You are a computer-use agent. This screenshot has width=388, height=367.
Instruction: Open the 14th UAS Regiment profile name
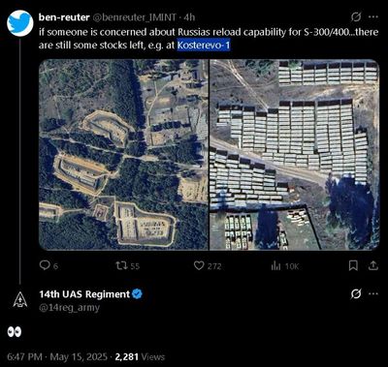(84, 294)
